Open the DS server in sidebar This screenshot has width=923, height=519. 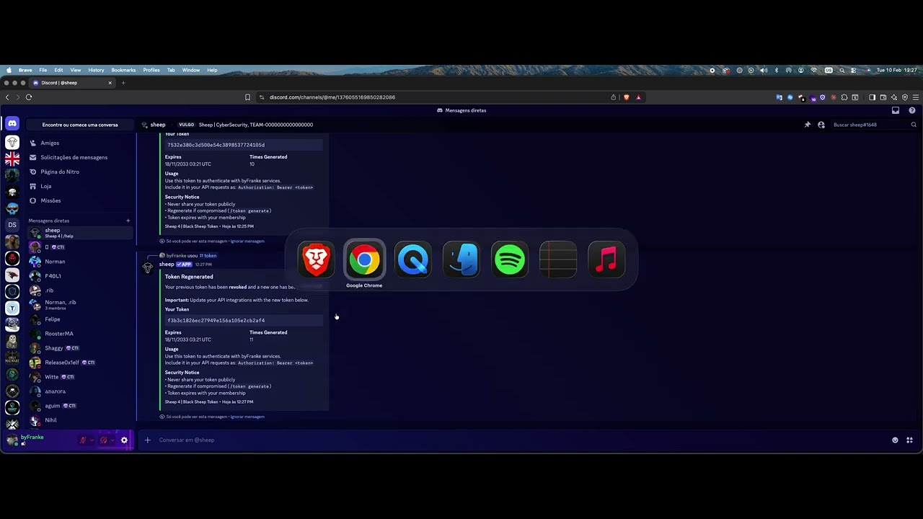pyautogui.click(x=12, y=225)
